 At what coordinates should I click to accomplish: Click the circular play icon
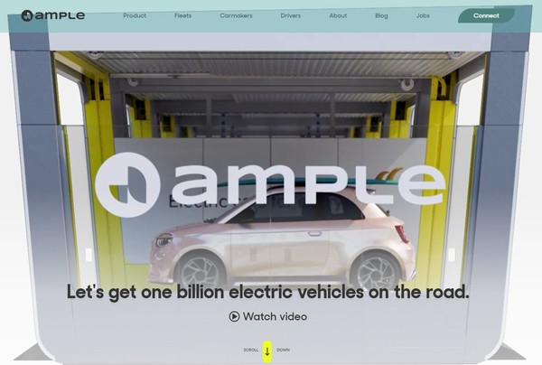coord(234,316)
